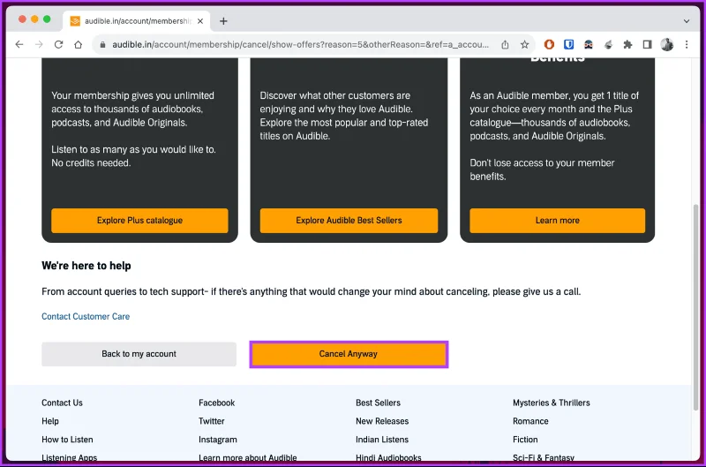
Task: Close the audible.in tab
Action: [x=200, y=21]
